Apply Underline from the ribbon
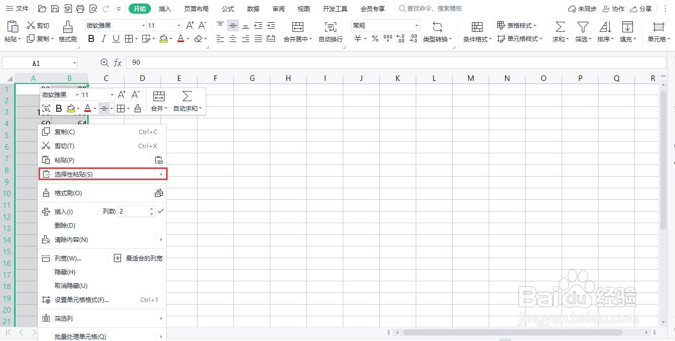The image size is (675, 341). [x=116, y=39]
